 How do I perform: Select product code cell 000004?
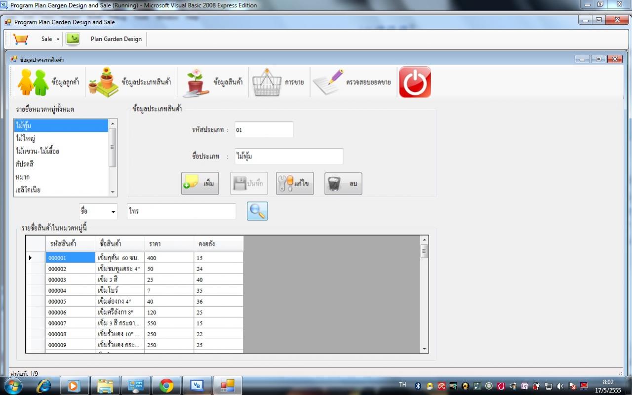point(70,290)
